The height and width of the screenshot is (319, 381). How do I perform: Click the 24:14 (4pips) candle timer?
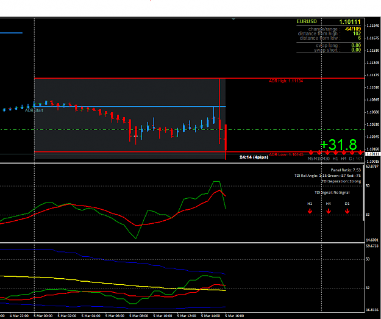[254, 157]
